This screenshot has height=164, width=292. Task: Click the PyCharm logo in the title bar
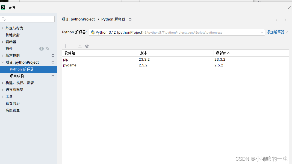pyautogui.click(x=3, y=7)
